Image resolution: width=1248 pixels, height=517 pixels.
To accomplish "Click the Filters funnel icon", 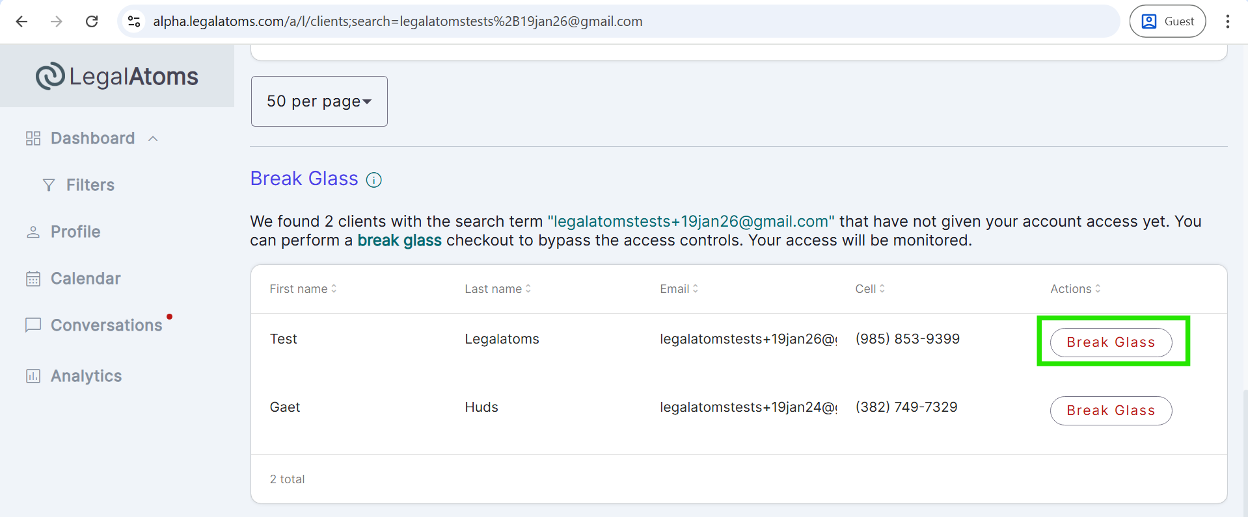I will 49,185.
